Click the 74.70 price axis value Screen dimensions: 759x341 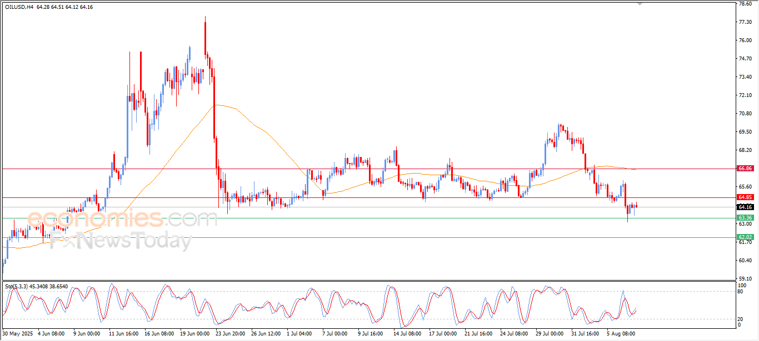click(745, 58)
